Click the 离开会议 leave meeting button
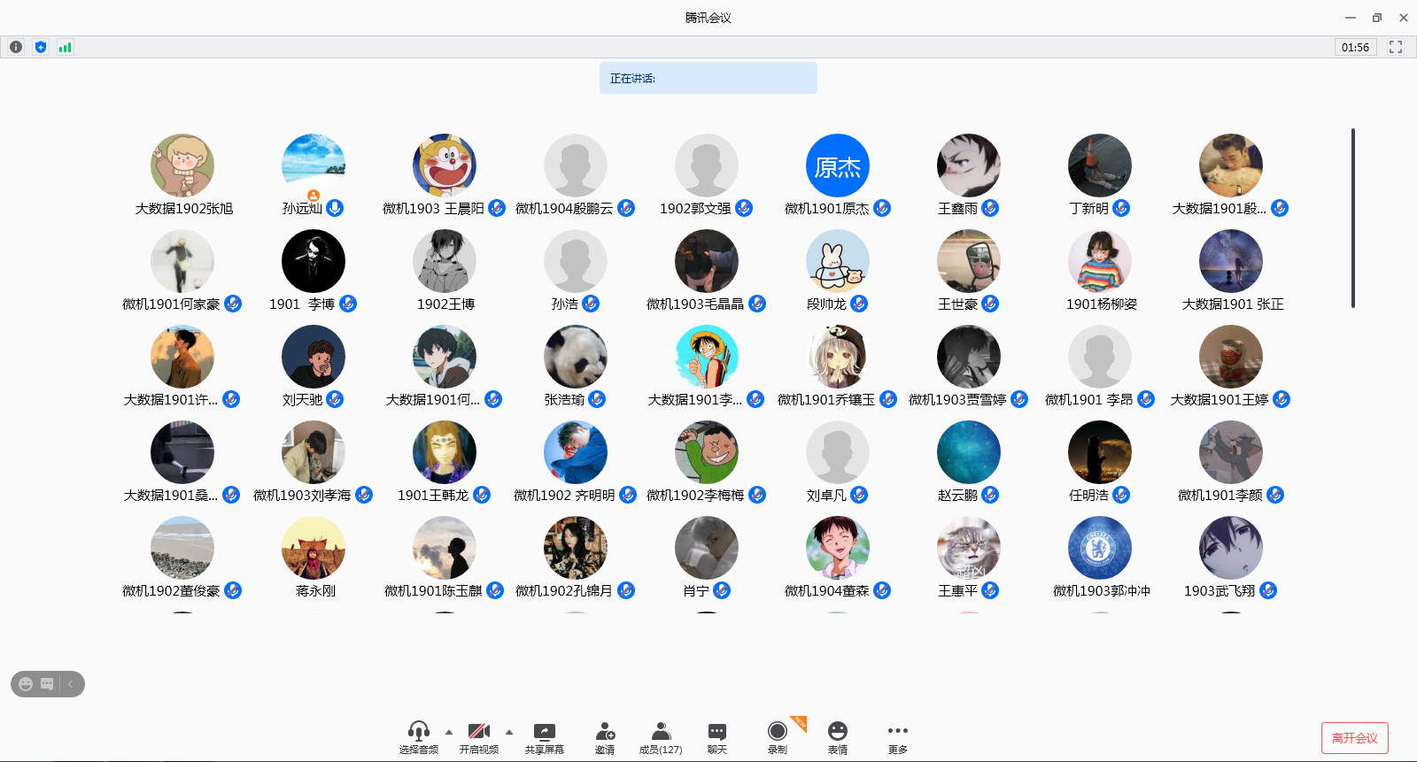This screenshot has width=1417, height=762. pos(1354,738)
